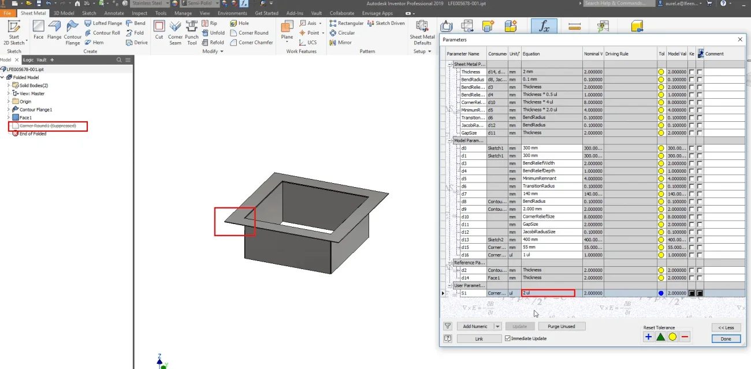Open the filter icon in Parameters dialog
This screenshot has height=369, width=751.
tap(448, 326)
